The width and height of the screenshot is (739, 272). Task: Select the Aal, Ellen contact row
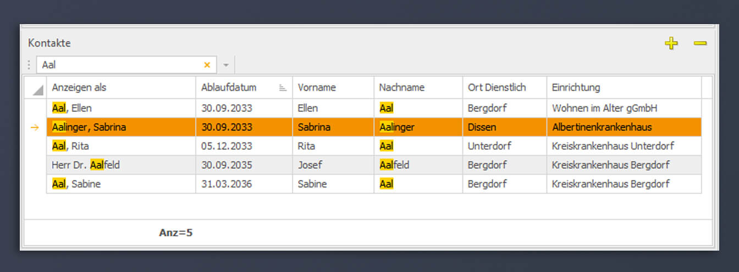(374, 109)
